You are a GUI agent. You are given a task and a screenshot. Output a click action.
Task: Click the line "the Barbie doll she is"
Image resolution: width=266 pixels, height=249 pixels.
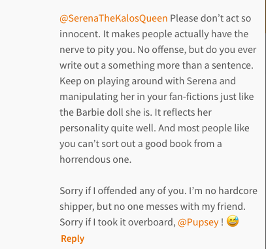click(135, 112)
